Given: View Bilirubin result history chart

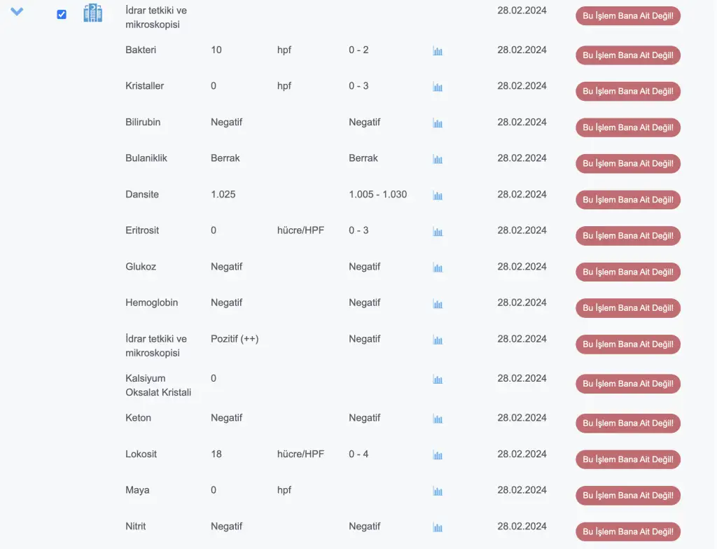Looking at the screenshot, I should (x=438, y=123).
